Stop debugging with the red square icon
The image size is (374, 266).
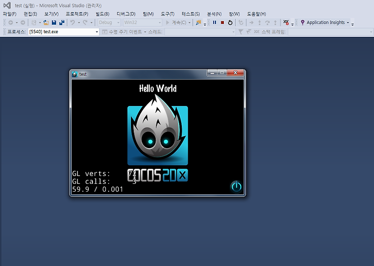pyautogui.click(x=222, y=22)
